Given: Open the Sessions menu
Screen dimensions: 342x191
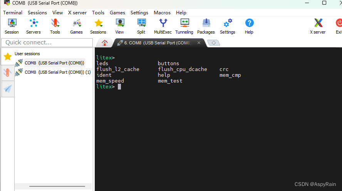Looking at the screenshot, I should click(37, 13).
